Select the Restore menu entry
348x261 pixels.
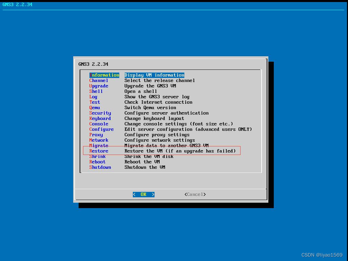pyautogui.click(x=99, y=151)
